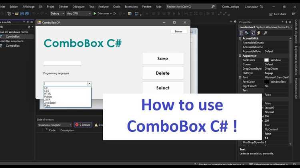300x168 pixels.
Task: Open property pages with the wrench icon
Action: point(265,33)
